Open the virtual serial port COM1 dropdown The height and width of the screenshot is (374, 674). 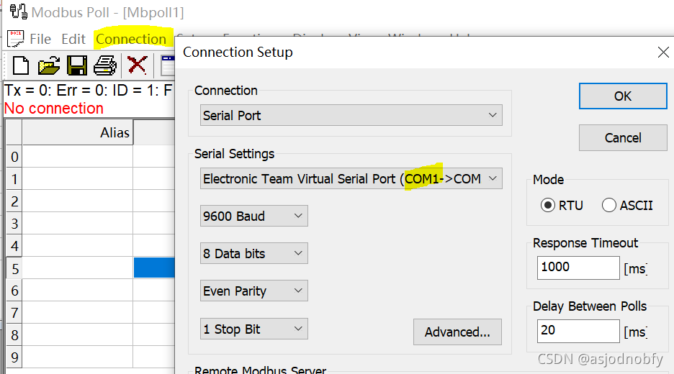(x=351, y=178)
